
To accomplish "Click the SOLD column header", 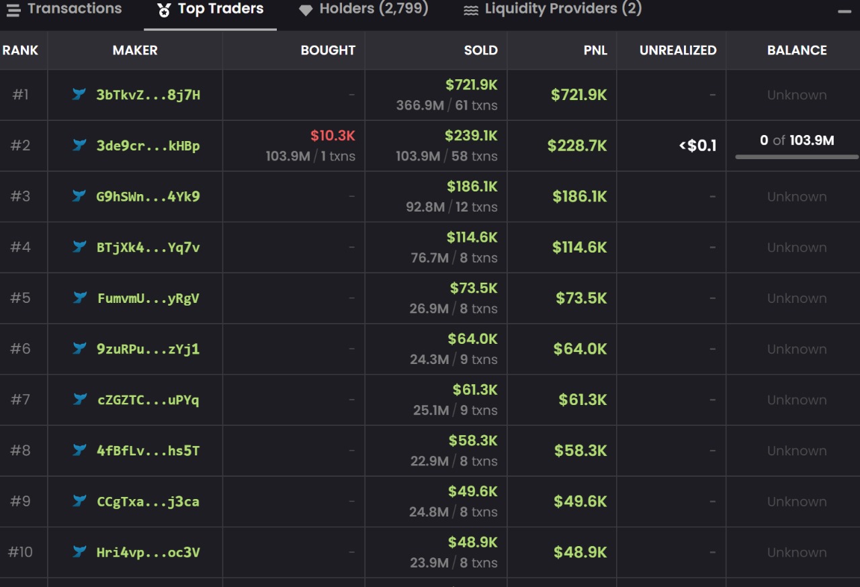I will (480, 50).
